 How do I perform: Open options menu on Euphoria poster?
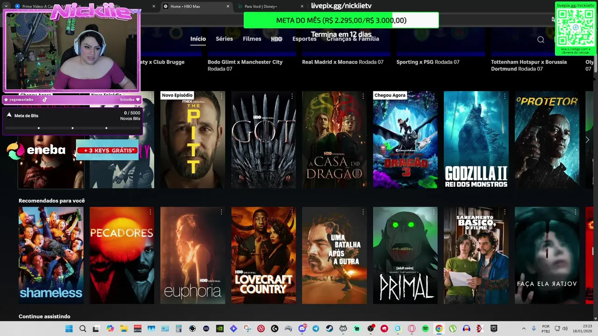click(x=221, y=212)
